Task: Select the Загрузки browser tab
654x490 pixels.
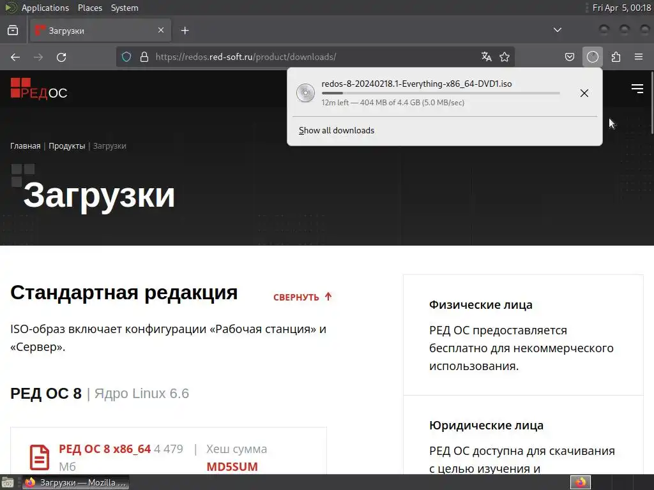Action: point(100,31)
